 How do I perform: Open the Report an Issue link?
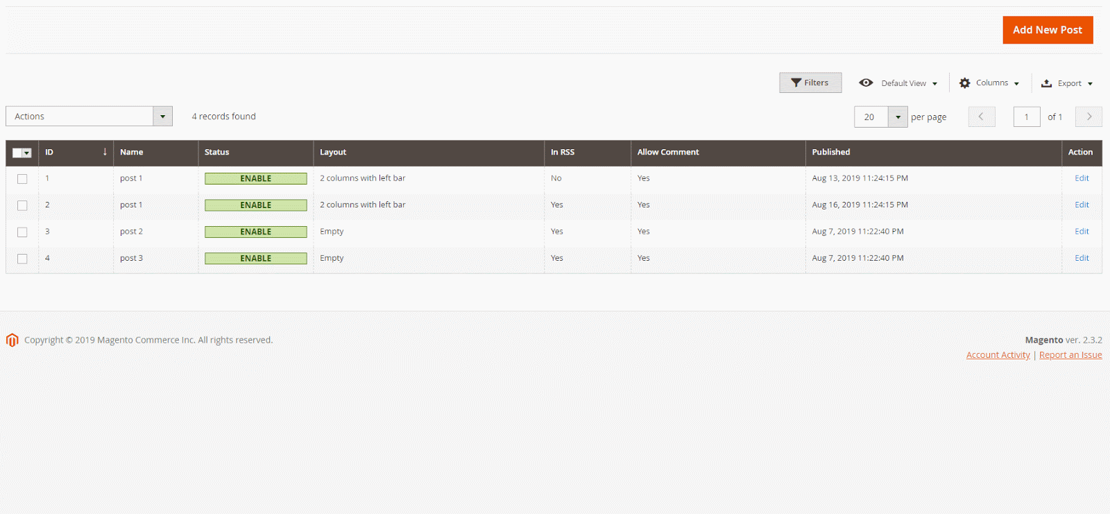[x=1070, y=355]
